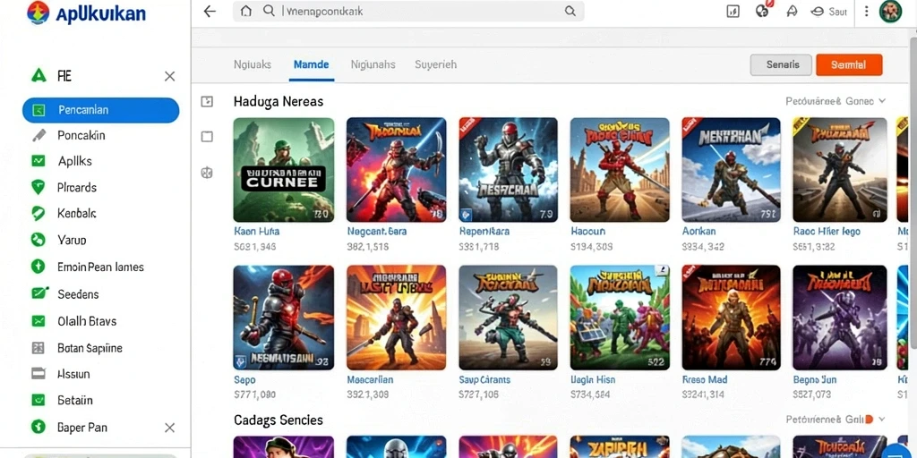Screen dimensions: 917x458
Task: Open the Sayp Carants game thumbnail
Action: point(509,318)
